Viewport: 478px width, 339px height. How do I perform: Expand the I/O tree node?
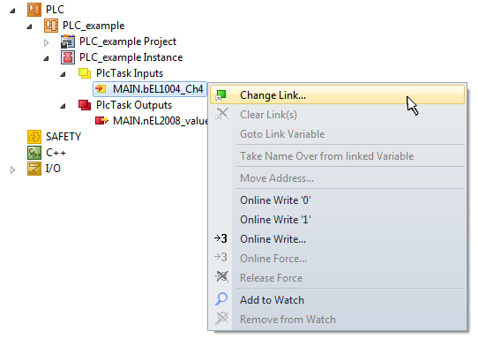pos(12,169)
